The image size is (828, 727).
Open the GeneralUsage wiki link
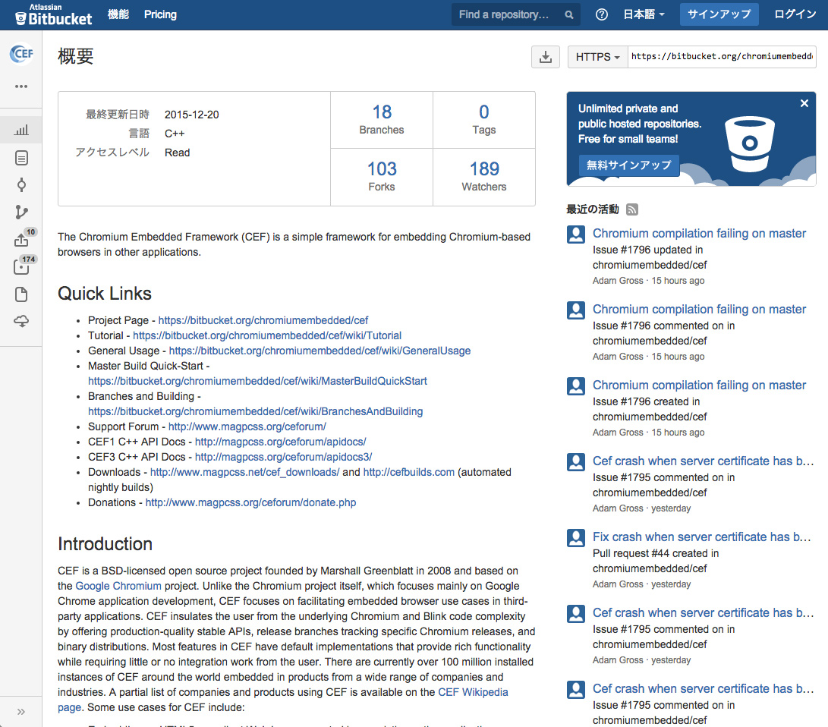[x=320, y=351]
